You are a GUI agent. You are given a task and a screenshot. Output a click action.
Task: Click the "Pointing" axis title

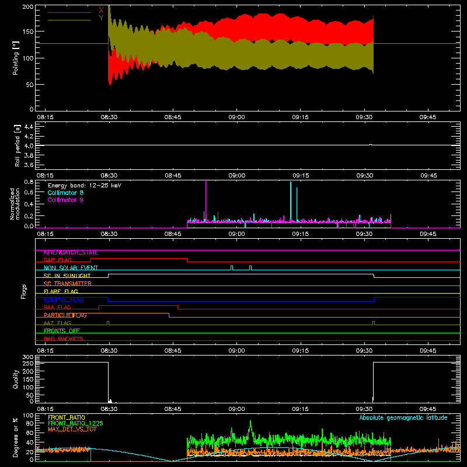point(16,58)
